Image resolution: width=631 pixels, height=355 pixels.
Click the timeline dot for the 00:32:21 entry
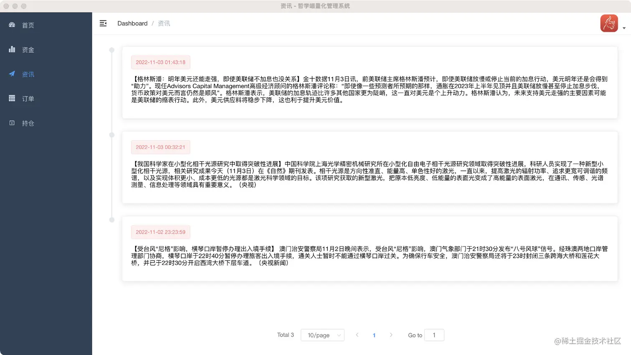tap(112, 135)
